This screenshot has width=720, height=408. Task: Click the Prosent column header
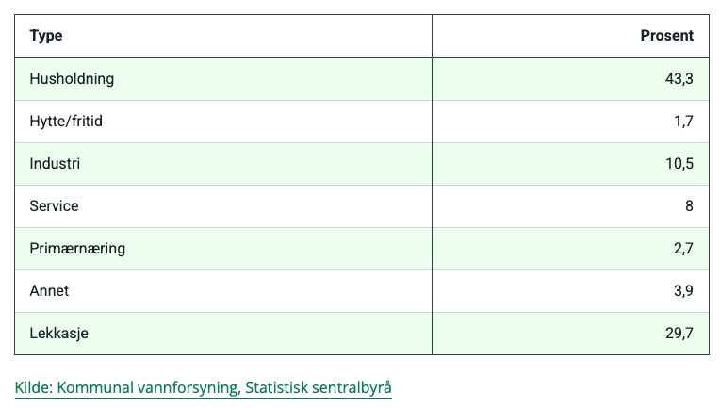[x=666, y=36]
